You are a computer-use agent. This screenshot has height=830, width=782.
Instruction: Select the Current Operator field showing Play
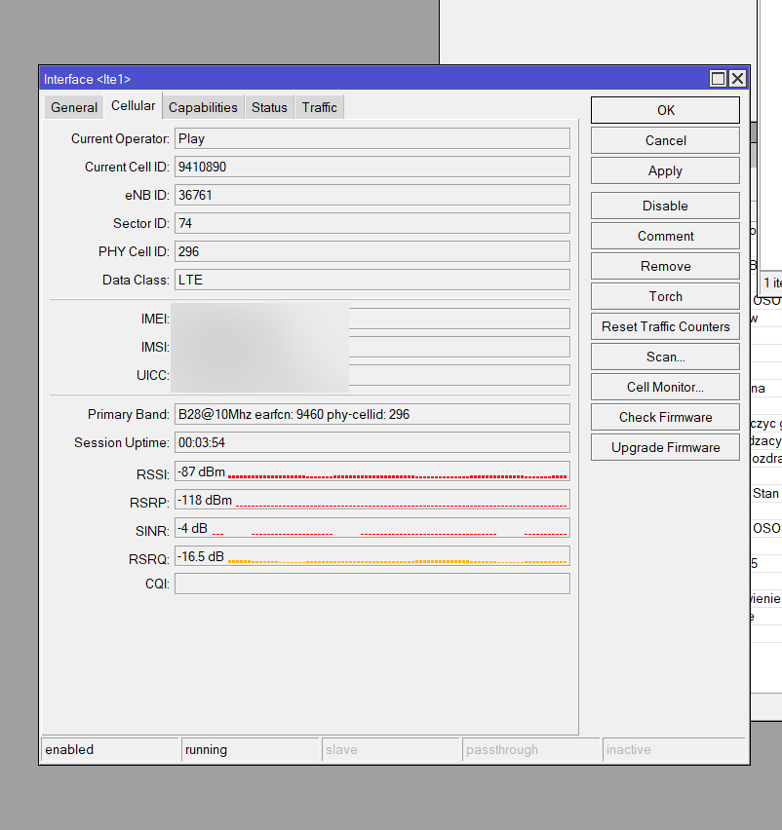tap(372, 138)
